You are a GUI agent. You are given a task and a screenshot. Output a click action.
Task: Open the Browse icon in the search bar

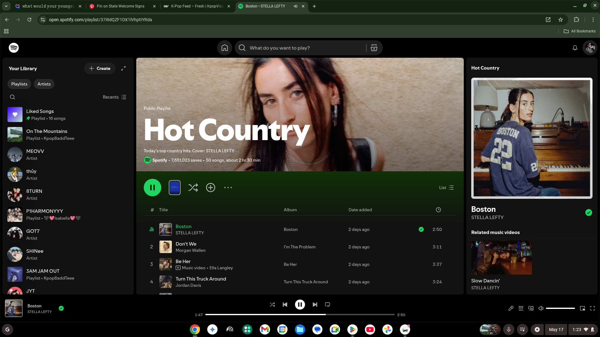click(374, 48)
